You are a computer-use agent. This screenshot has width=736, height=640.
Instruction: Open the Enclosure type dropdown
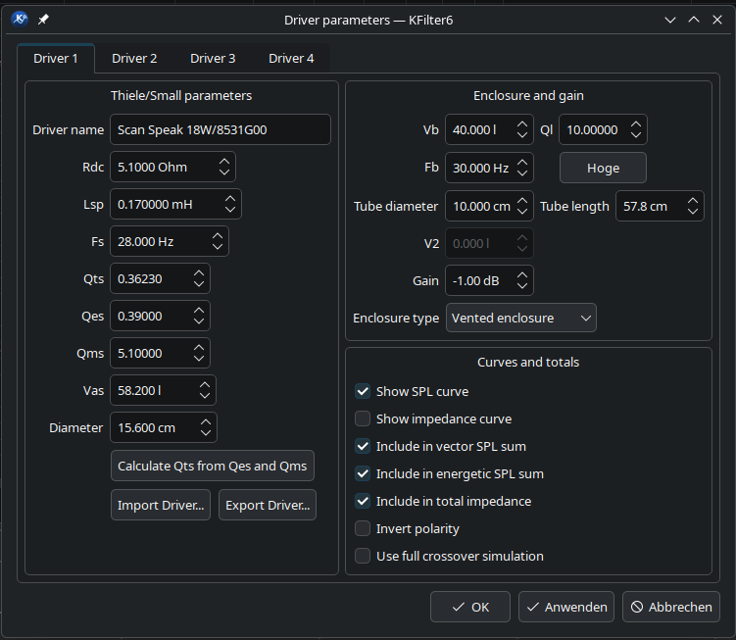521,318
